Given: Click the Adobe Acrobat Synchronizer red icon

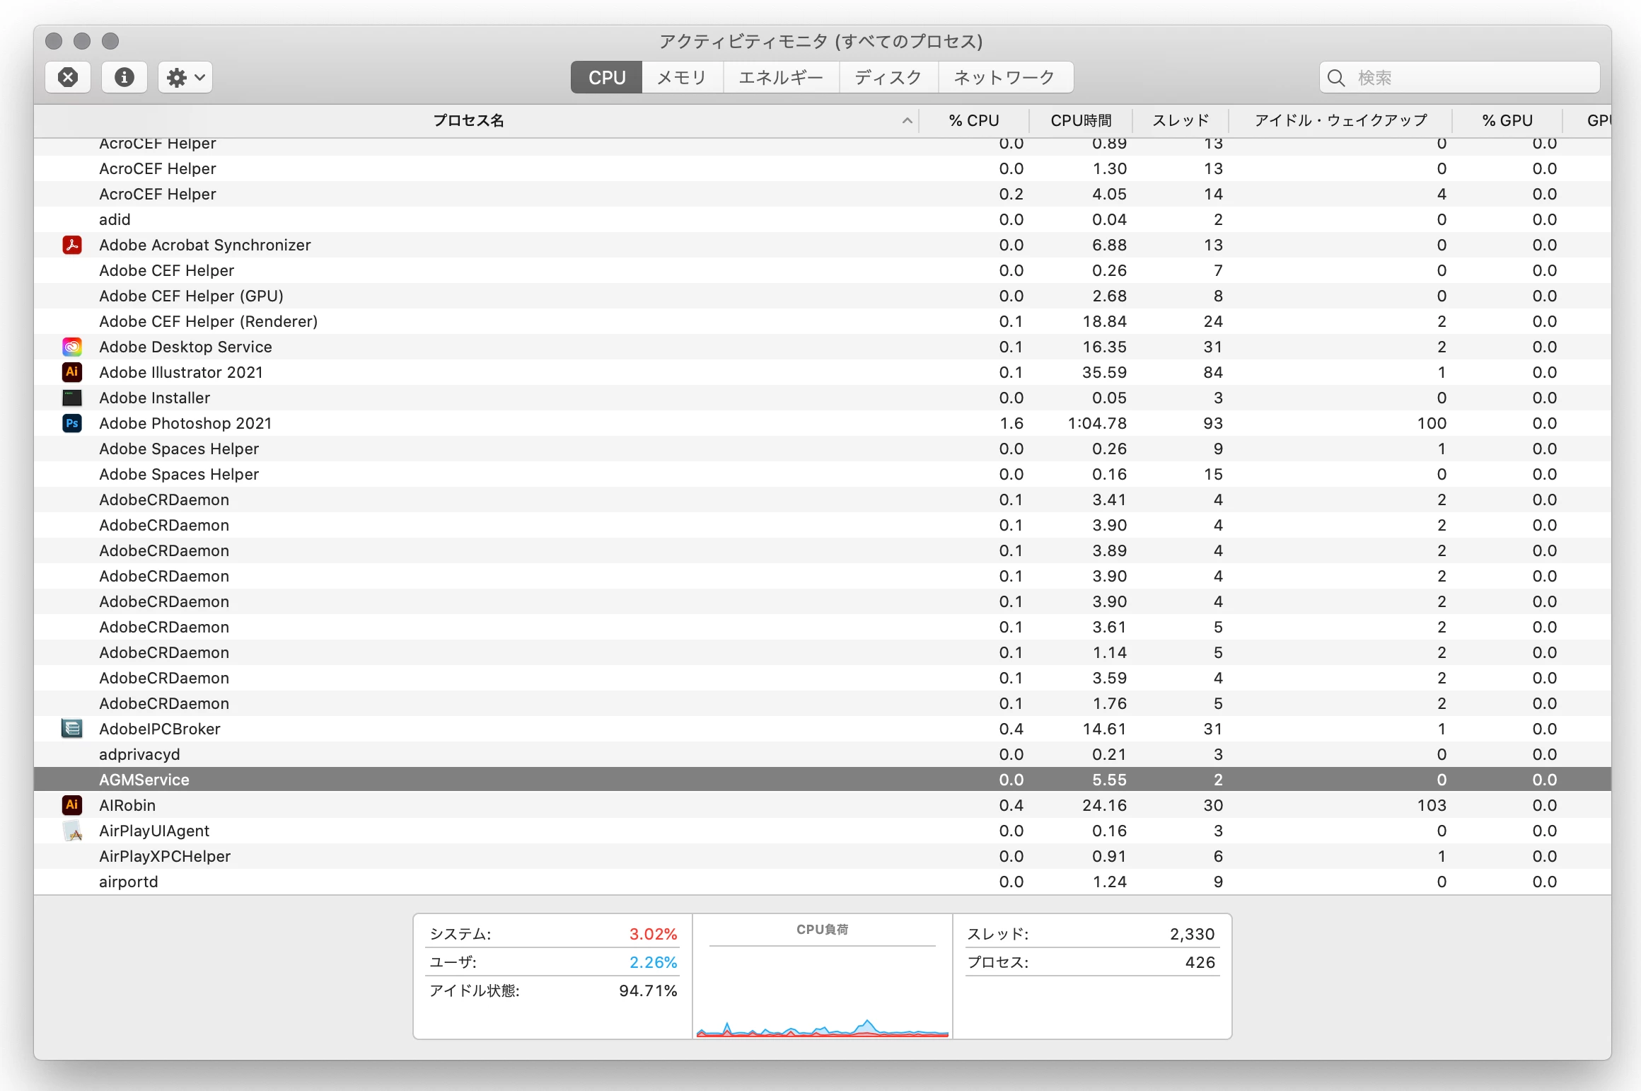Looking at the screenshot, I should [72, 245].
